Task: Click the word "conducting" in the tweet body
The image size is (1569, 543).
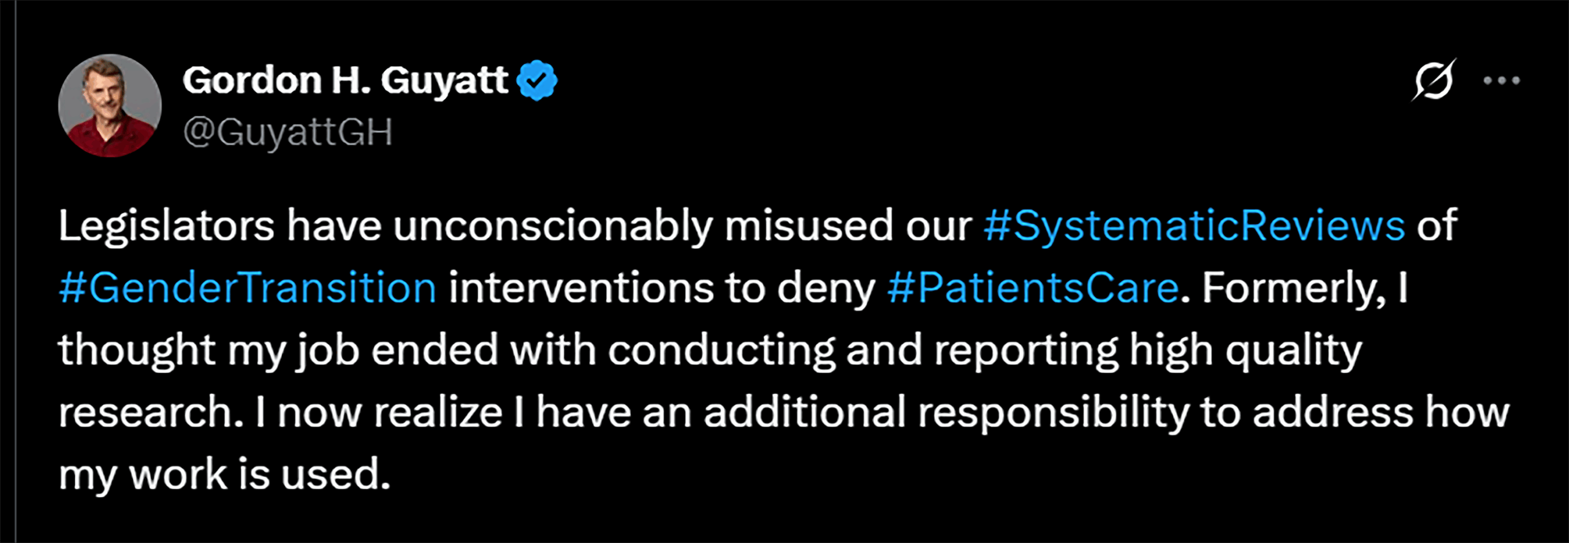Action: (721, 351)
